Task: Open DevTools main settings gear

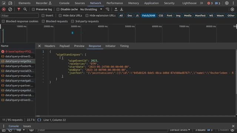Action: pyautogui.click(x=227, y=3)
